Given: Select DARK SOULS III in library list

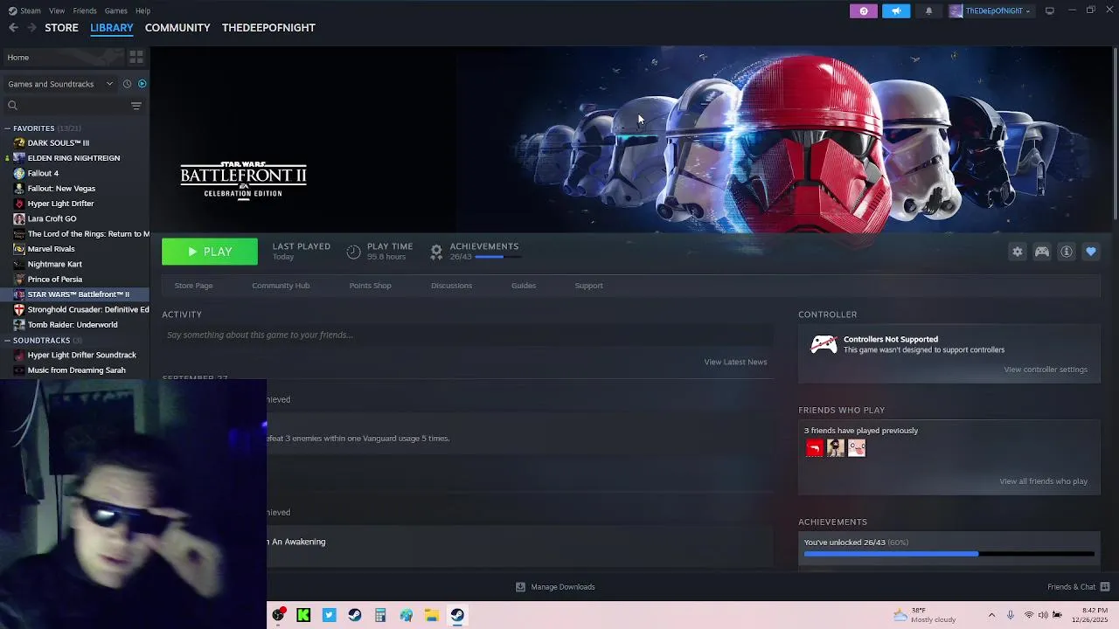Looking at the screenshot, I should click(x=58, y=142).
